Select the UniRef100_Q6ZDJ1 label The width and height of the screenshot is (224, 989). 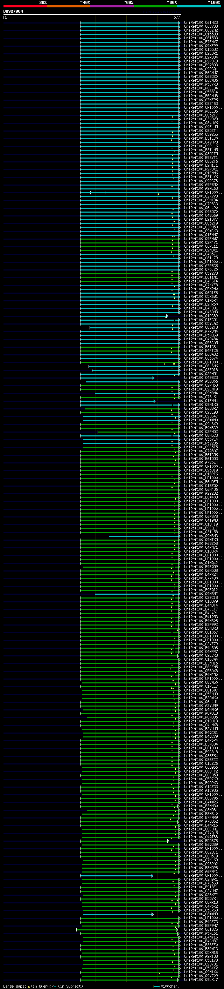201,853
